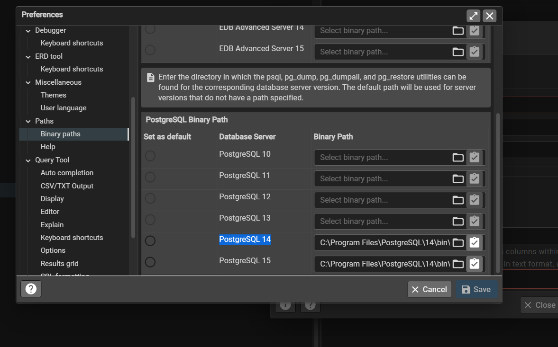Validate binary path for PostgreSQL 12
Viewport: 558px width, 347px height.
click(475, 200)
